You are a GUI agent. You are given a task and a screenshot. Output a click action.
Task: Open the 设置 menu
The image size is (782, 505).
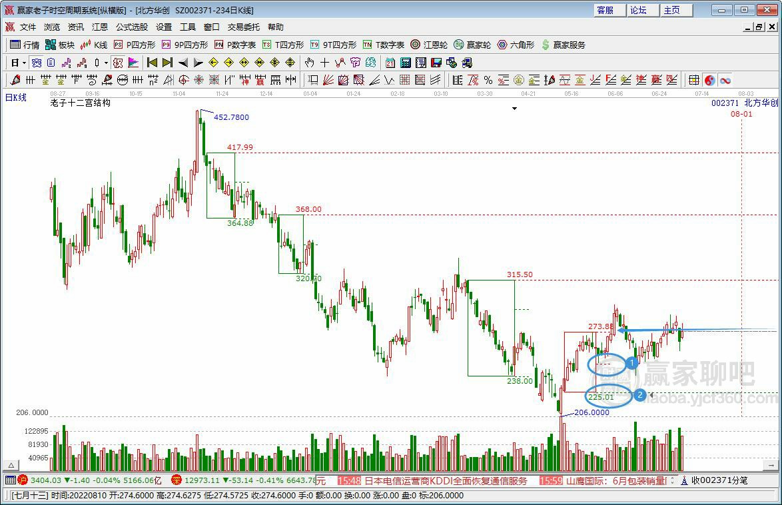(x=164, y=27)
